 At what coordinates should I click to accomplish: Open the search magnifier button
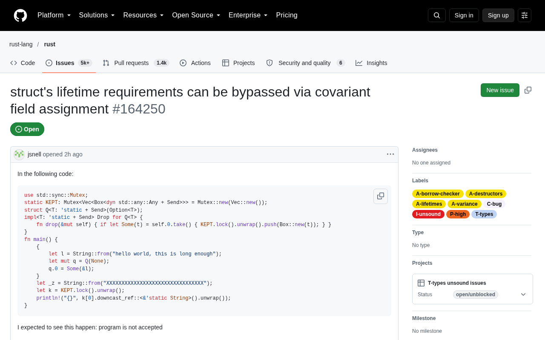[437, 15]
